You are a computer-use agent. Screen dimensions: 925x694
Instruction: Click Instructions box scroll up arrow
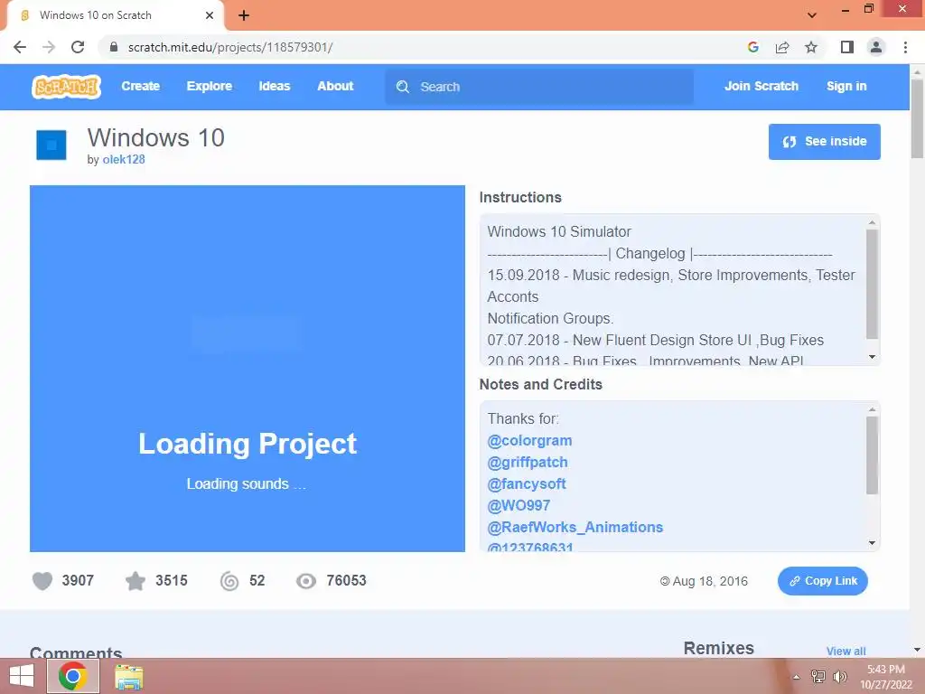coord(872,222)
